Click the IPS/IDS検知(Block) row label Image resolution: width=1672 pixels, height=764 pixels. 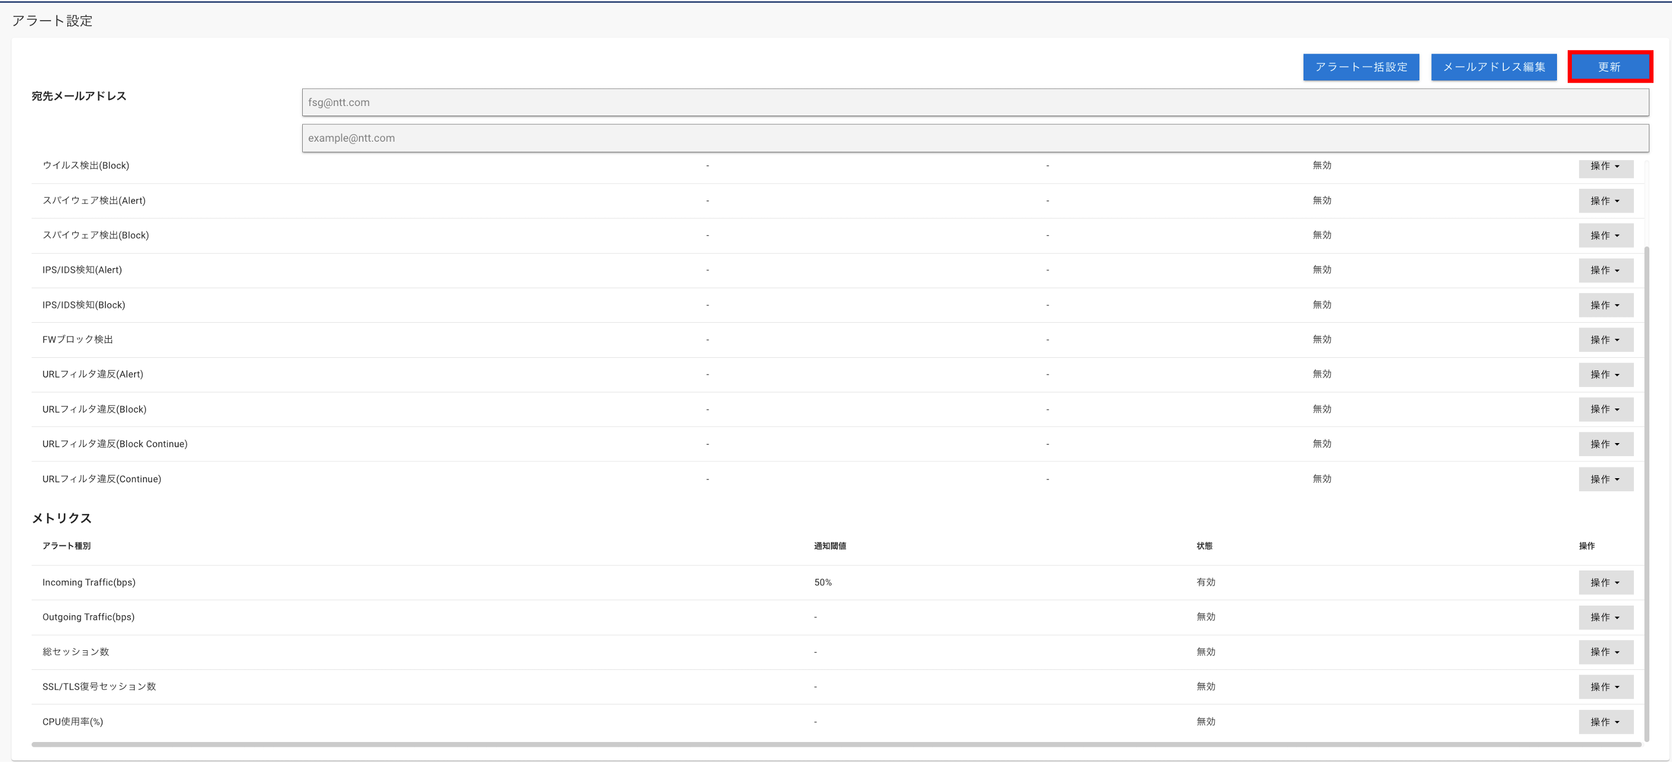pos(83,305)
